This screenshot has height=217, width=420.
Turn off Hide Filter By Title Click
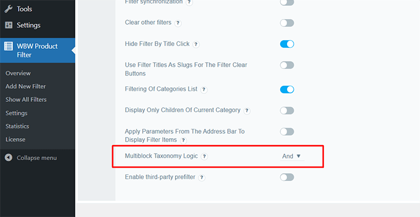(x=287, y=44)
